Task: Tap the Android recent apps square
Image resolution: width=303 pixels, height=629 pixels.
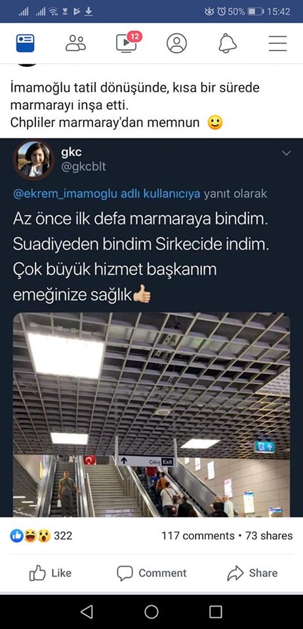Action: 216,612
